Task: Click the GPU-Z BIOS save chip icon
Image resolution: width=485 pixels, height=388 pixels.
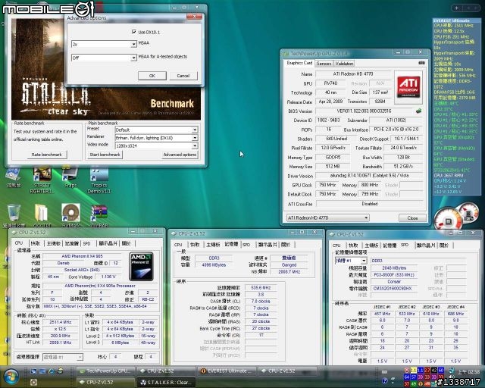Action: point(418,111)
